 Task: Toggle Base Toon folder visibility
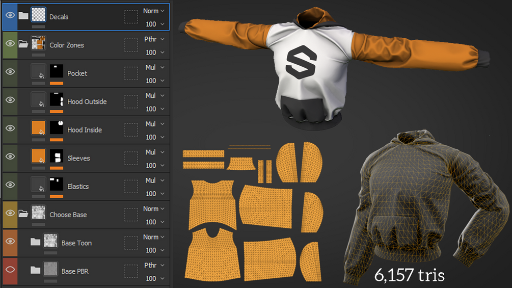[x=10, y=241]
